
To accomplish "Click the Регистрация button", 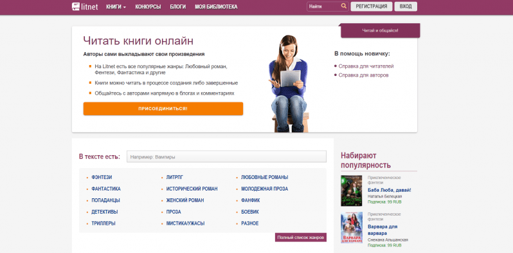I will tap(372, 6).
